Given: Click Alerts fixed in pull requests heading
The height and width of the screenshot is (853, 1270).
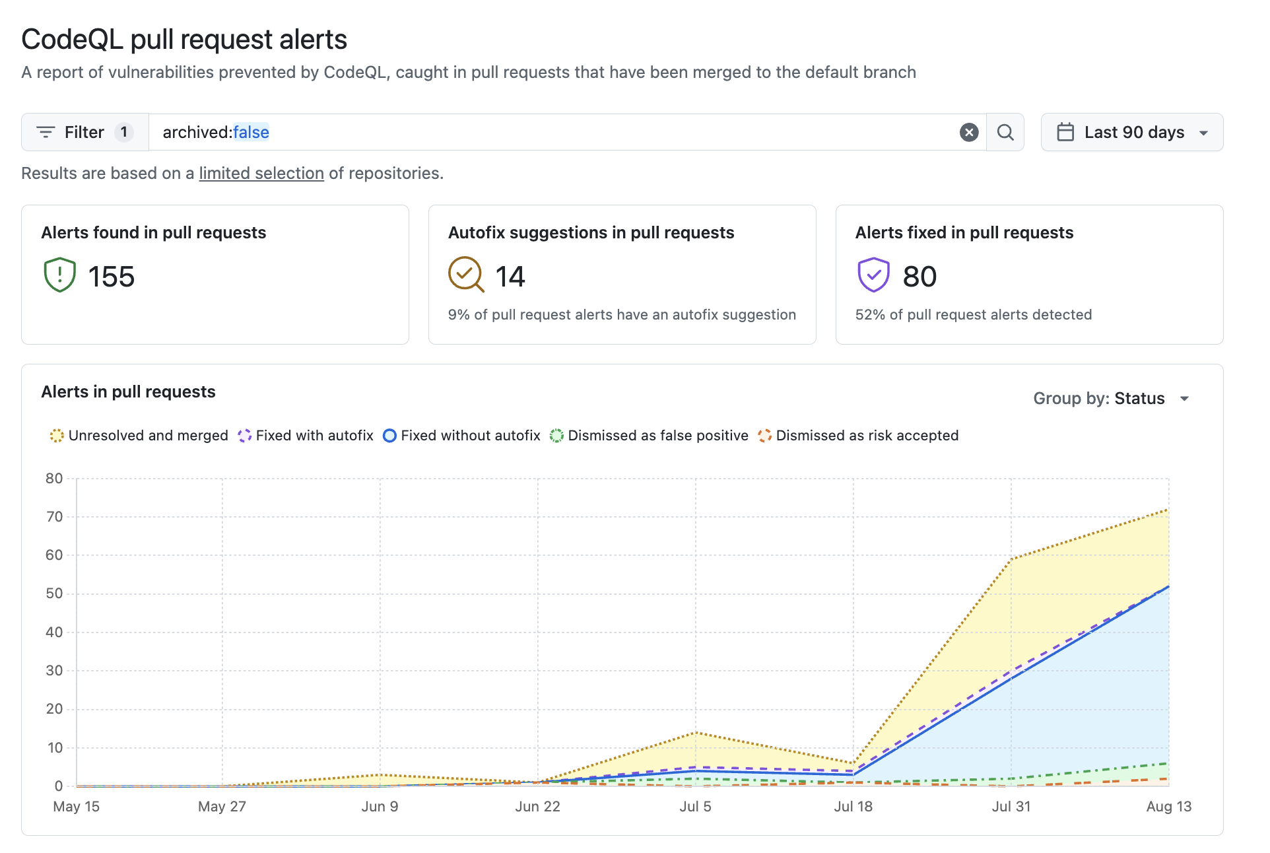Looking at the screenshot, I should pos(964,232).
